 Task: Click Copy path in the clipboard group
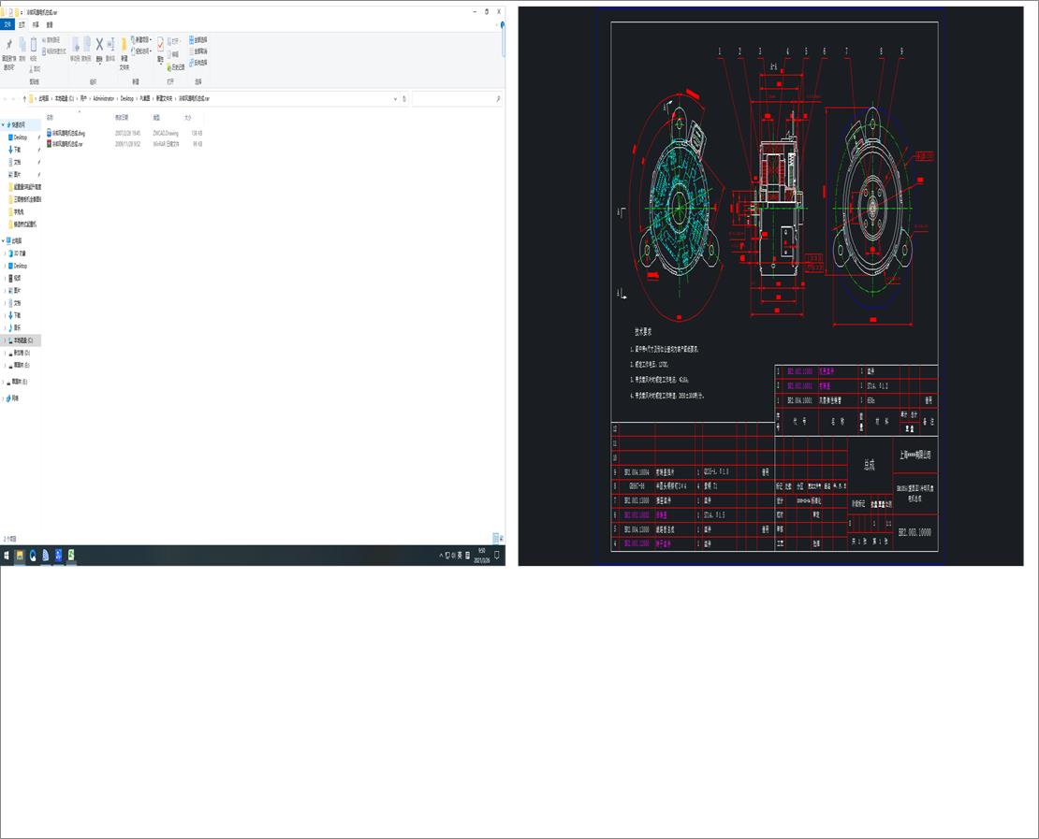pyautogui.click(x=53, y=40)
